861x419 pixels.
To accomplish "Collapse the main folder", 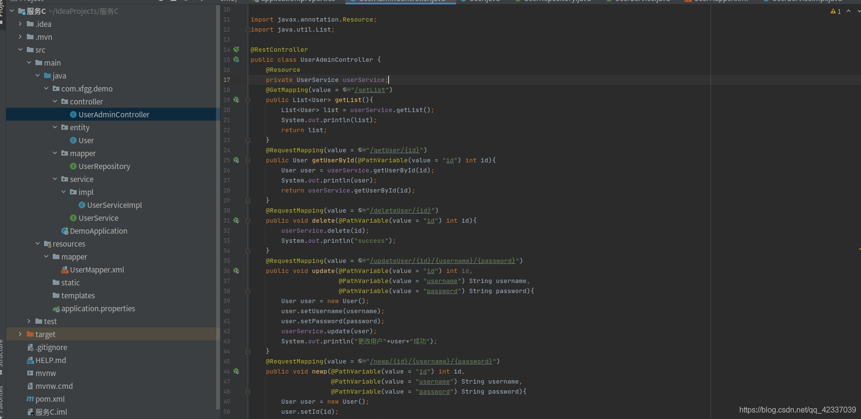I will (x=29, y=62).
